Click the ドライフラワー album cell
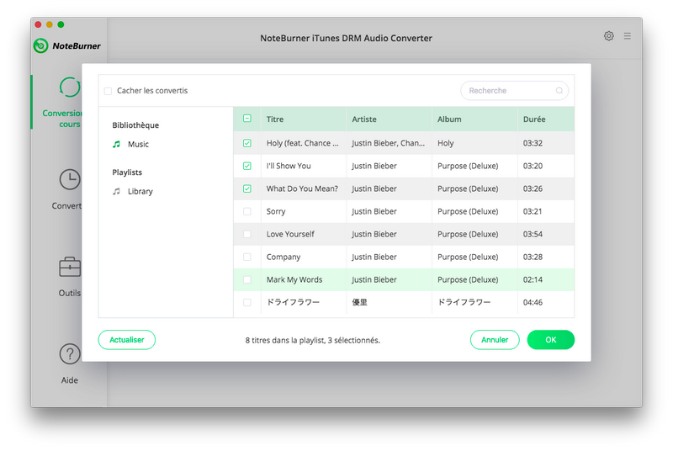 tap(464, 303)
